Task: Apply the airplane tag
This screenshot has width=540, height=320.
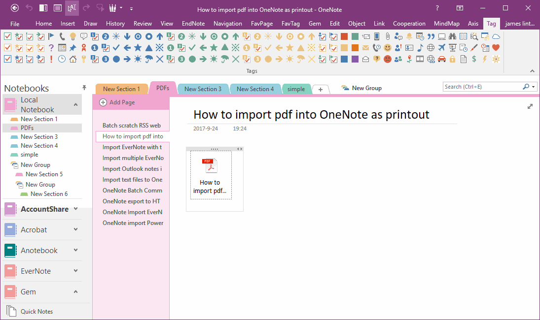Action: [x=441, y=48]
